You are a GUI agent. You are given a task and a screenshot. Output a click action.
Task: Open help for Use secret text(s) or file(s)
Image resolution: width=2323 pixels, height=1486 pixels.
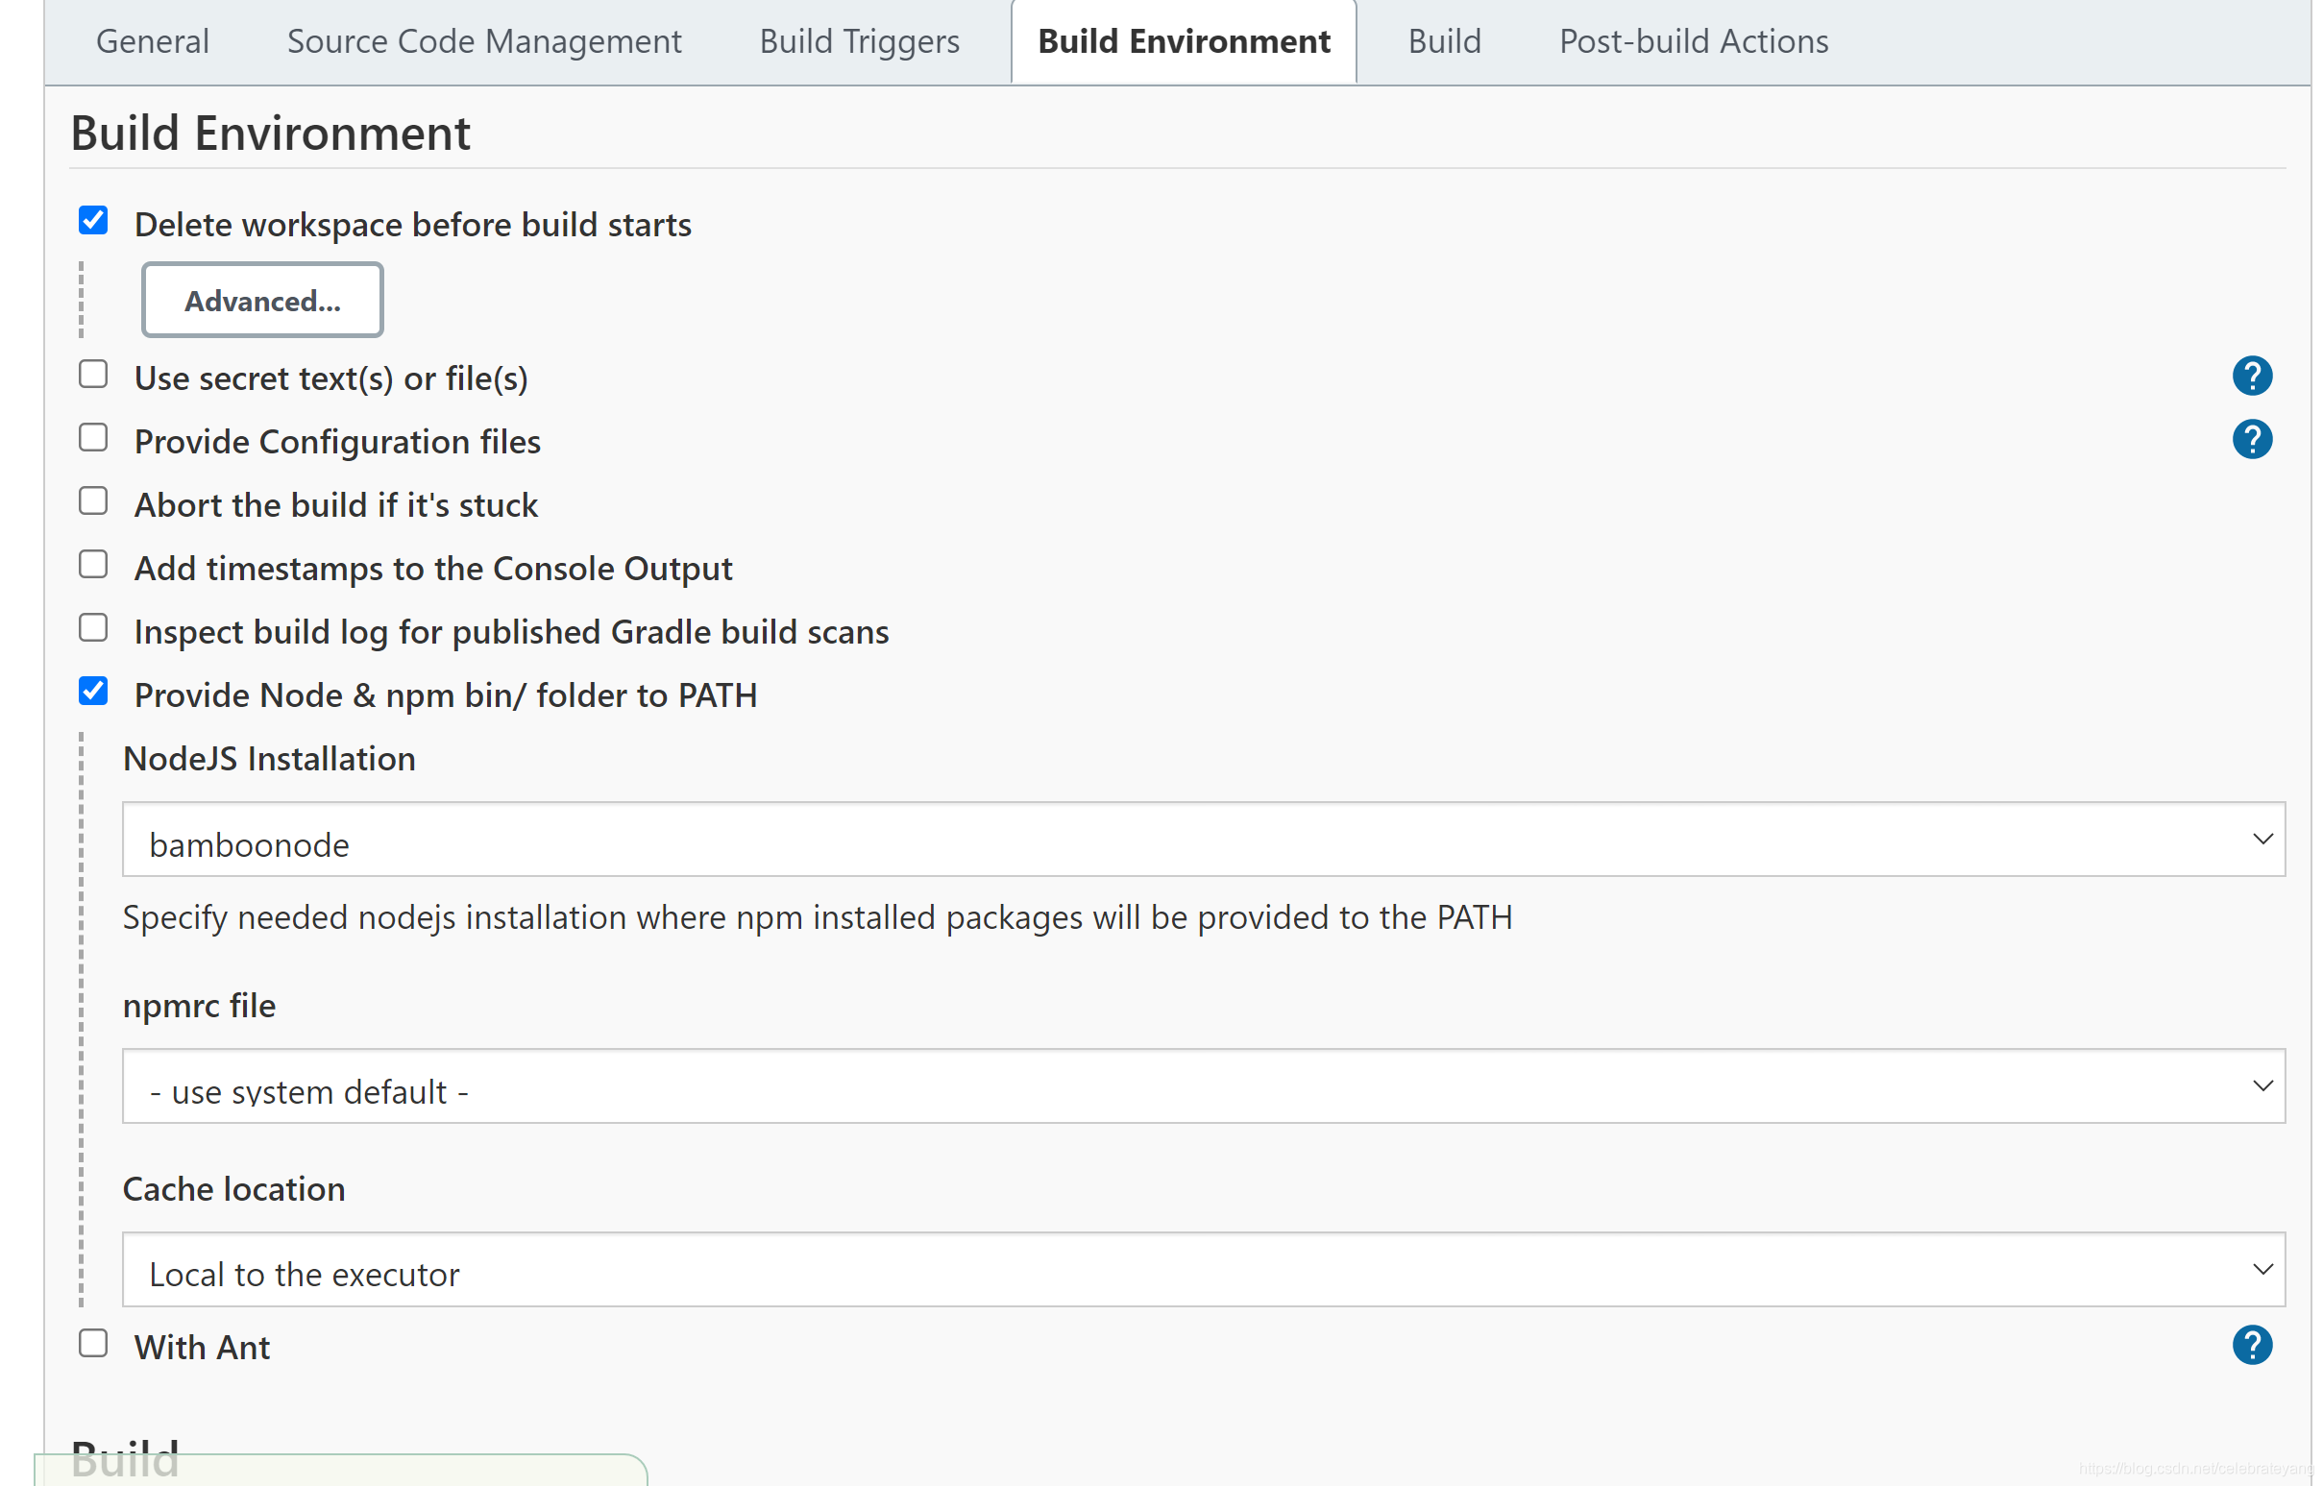[2253, 377]
